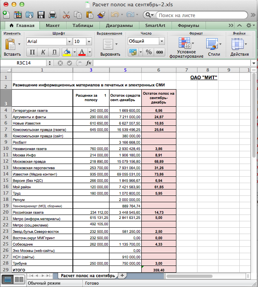The image size is (258, 287).
Task: Expand the fill color options arrow
Action: point(74,52)
